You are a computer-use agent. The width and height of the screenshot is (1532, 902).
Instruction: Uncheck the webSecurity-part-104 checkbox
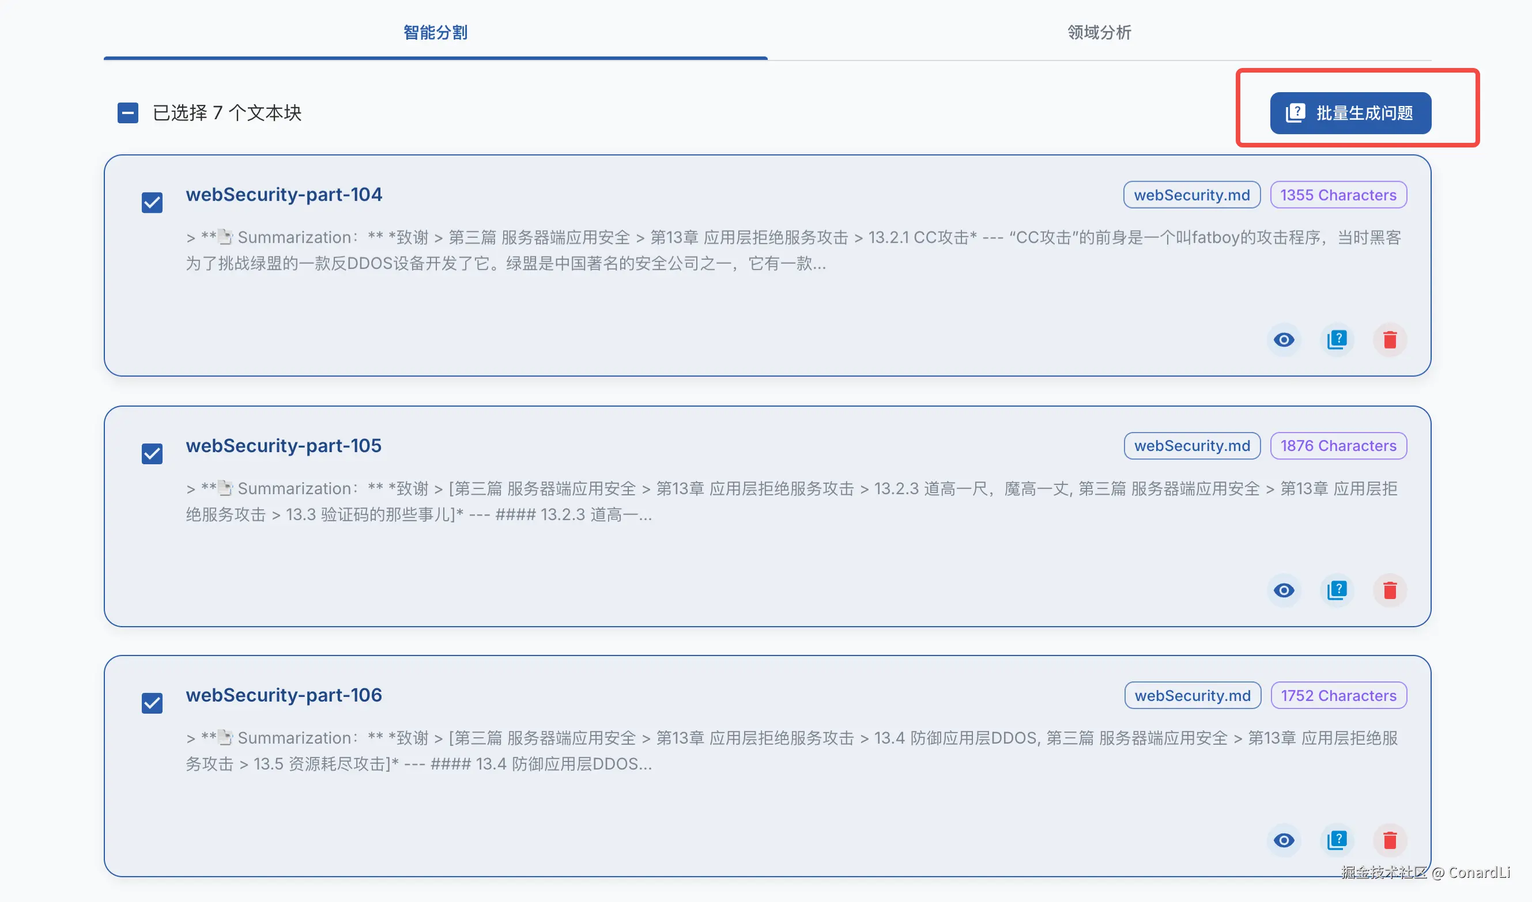pyautogui.click(x=152, y=202)
